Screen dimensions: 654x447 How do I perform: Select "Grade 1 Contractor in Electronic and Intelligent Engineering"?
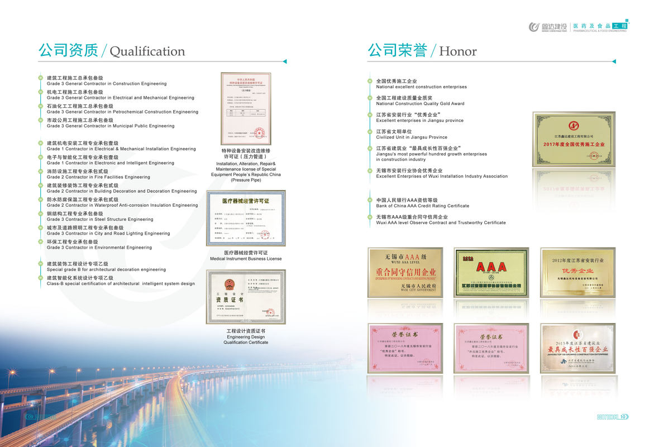pyautogui.click(x=111, y=163)
